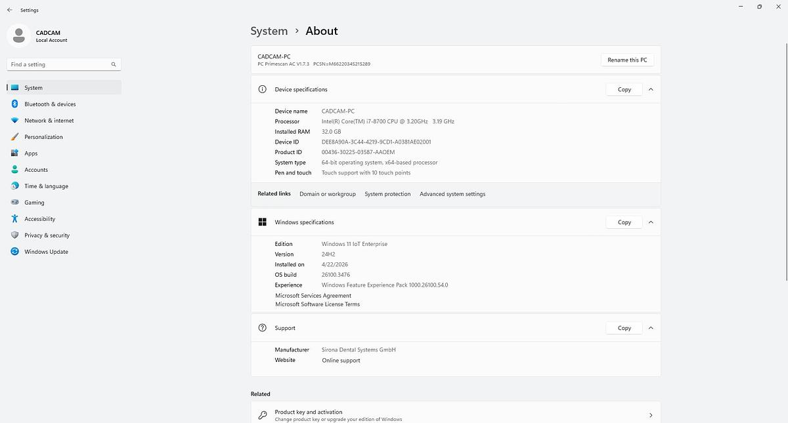Open the Microsoft Software License Terms link

317,304
